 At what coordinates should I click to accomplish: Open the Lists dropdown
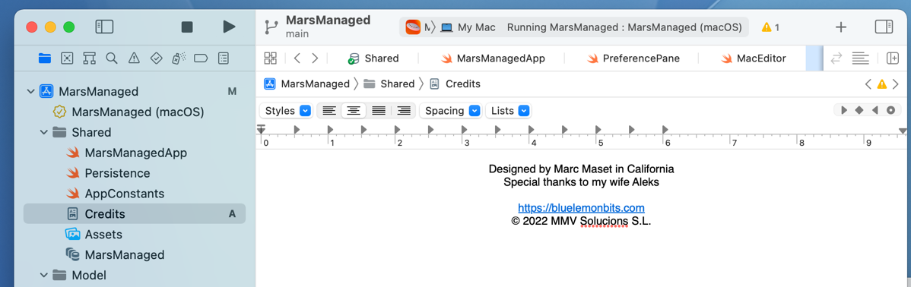tap(509, 111)
